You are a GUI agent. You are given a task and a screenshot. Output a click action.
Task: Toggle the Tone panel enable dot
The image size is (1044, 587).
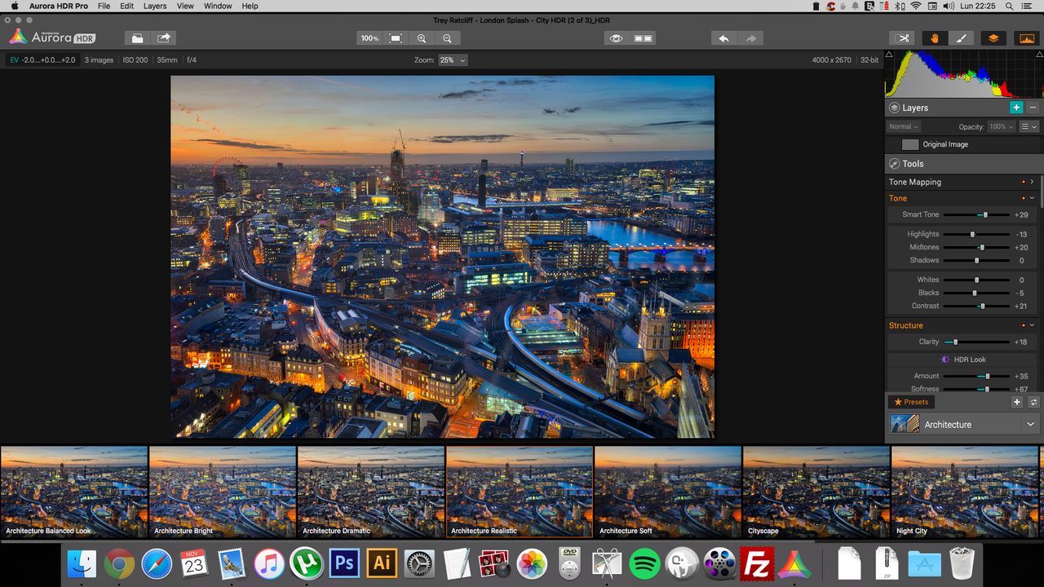point(1023,198)
